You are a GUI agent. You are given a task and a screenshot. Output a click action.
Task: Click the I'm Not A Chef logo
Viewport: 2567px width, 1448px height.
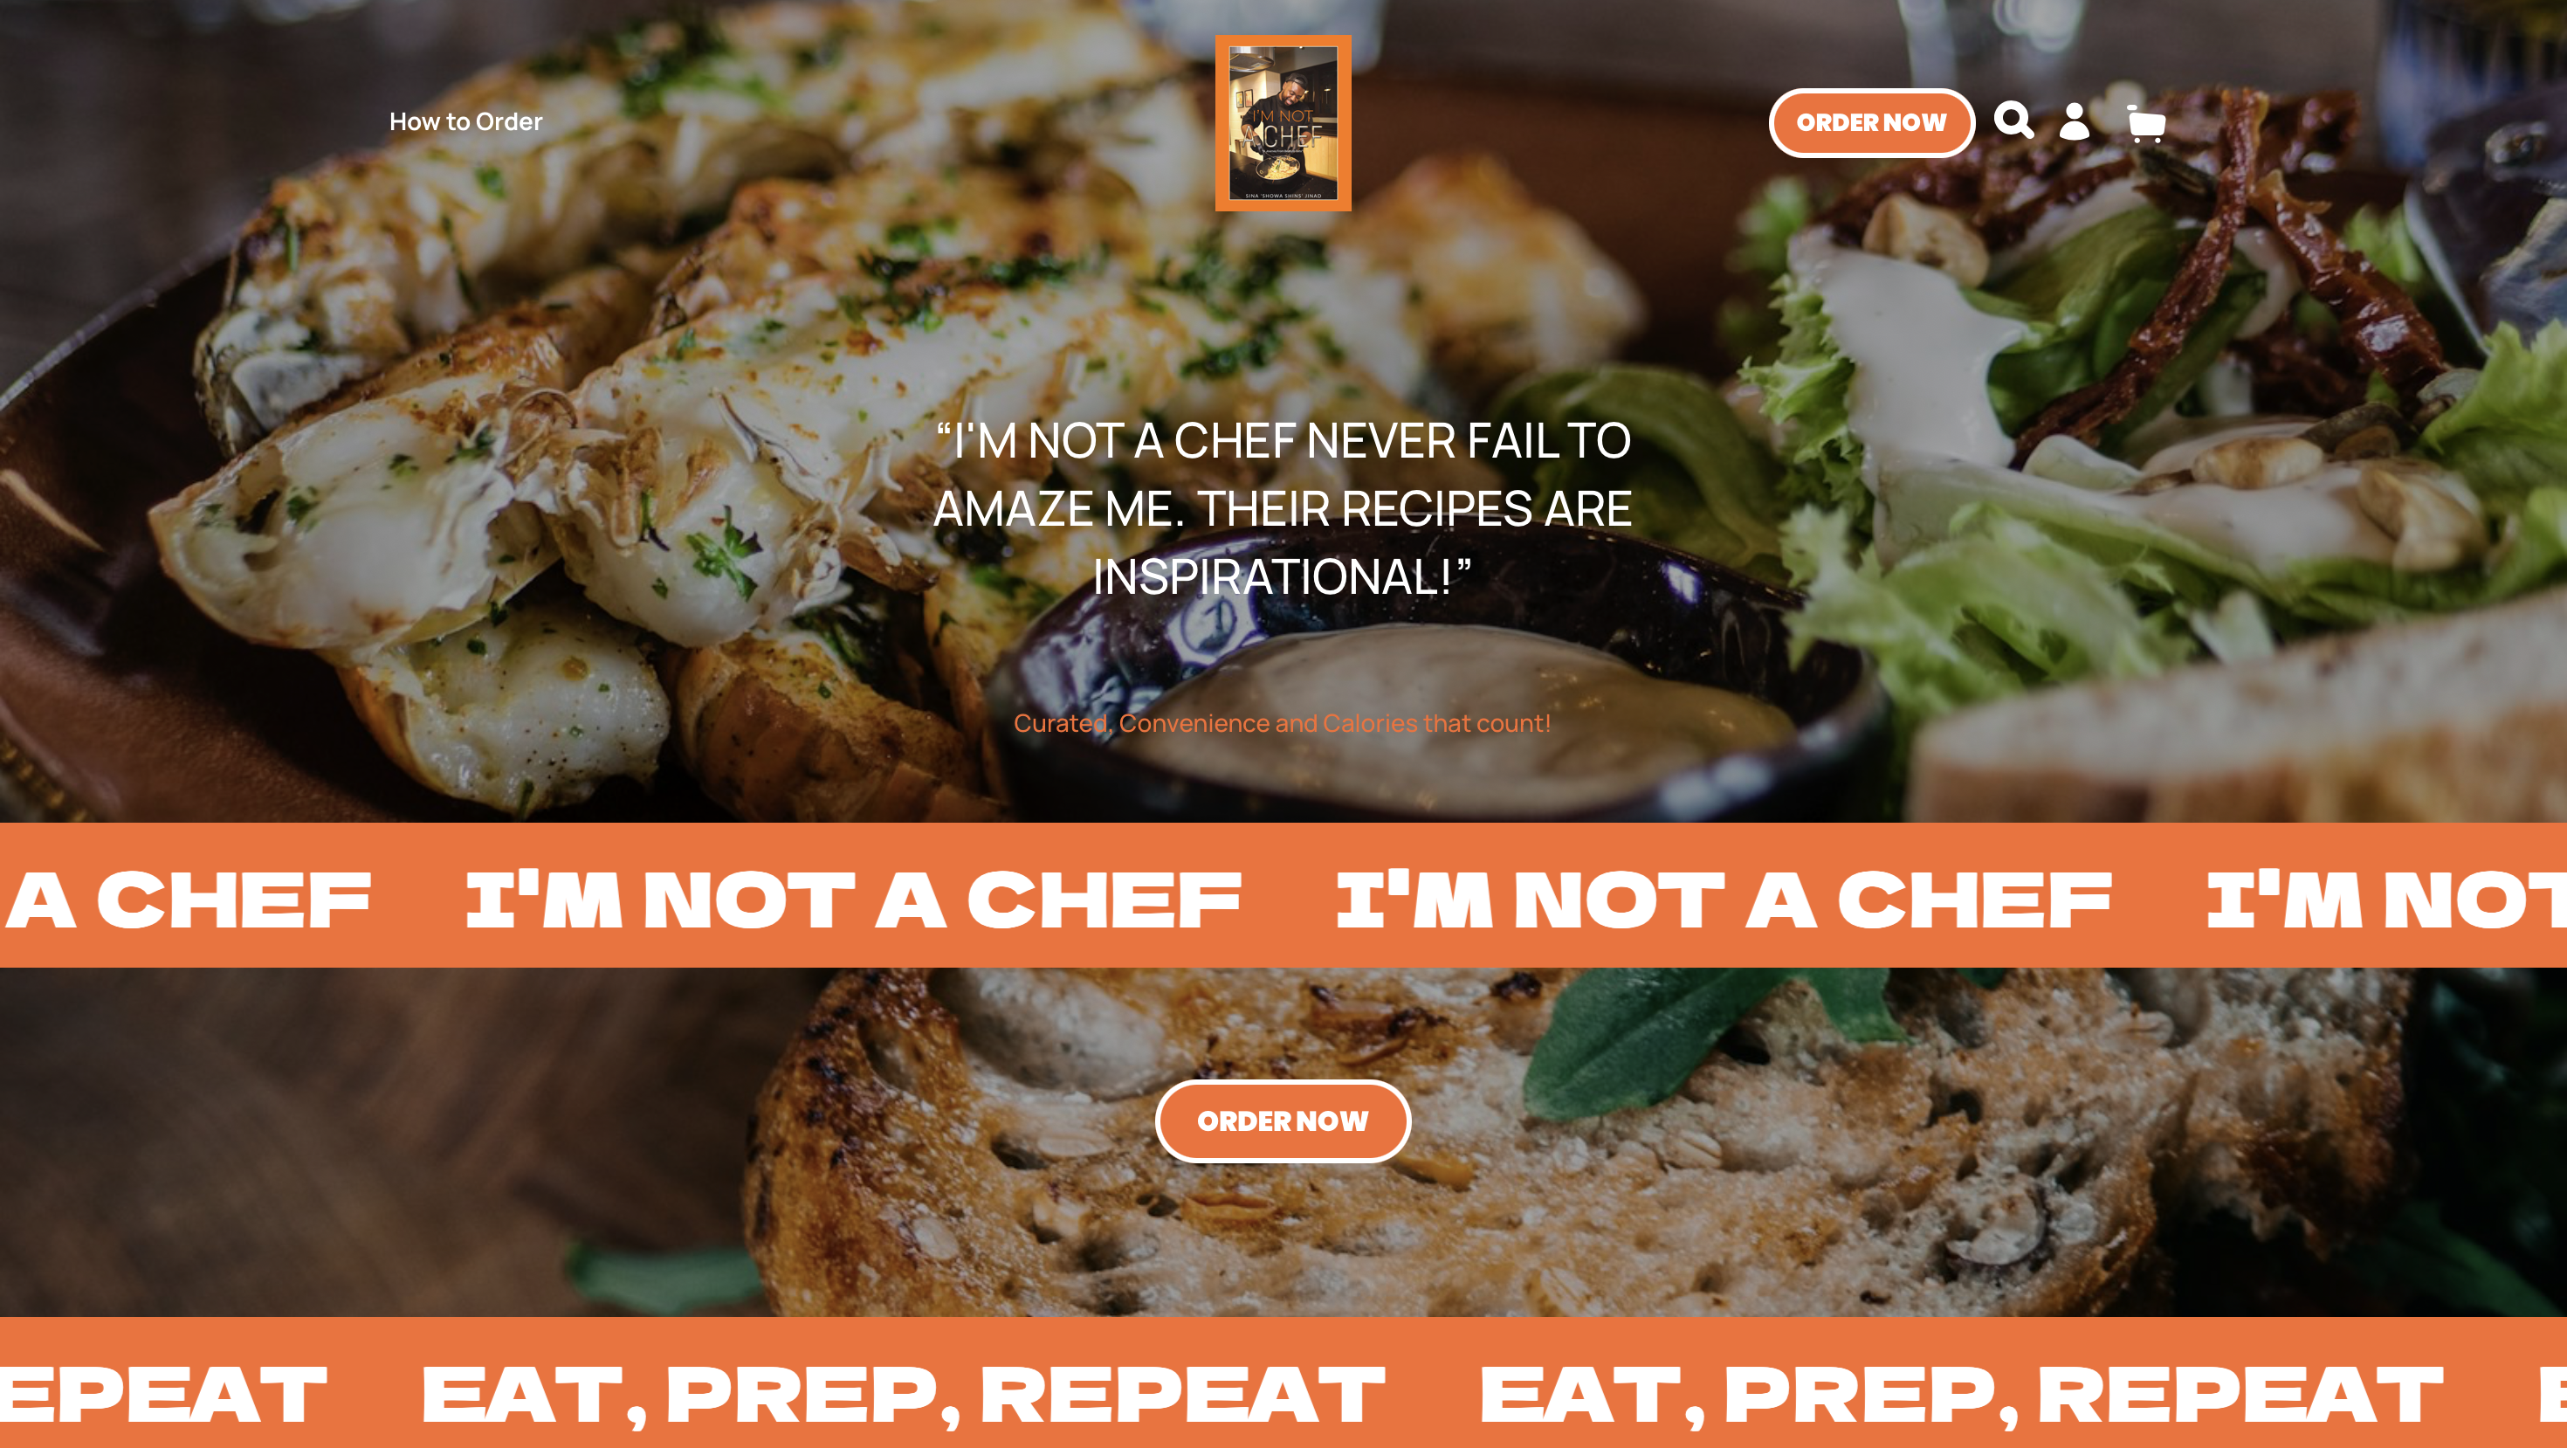point(1283,122)
